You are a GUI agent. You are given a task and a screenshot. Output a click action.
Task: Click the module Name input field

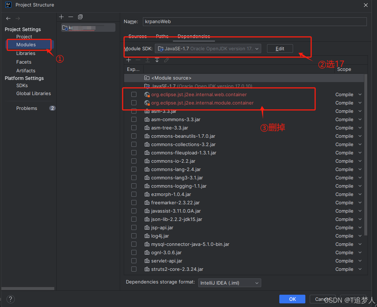click(x=255, y=22)
